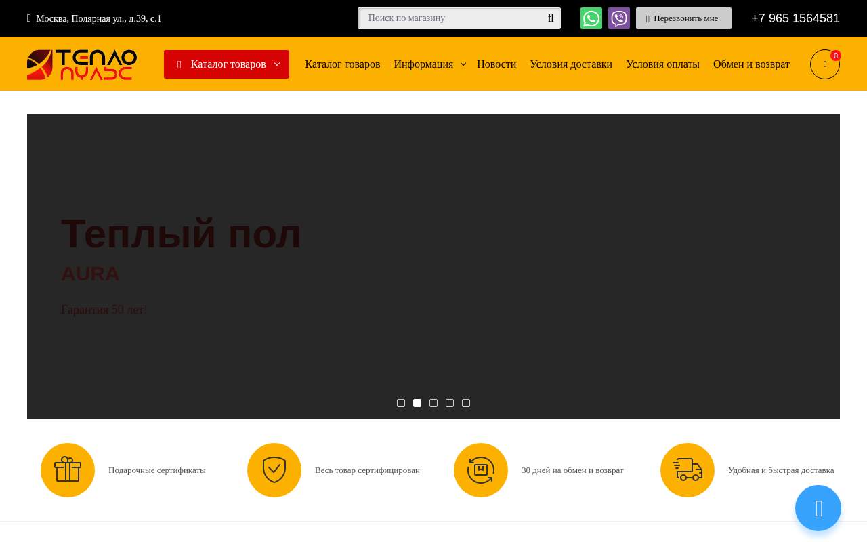
Task: Open Каталог товаров in the navigation bar
Action: (x=343, y=64)
